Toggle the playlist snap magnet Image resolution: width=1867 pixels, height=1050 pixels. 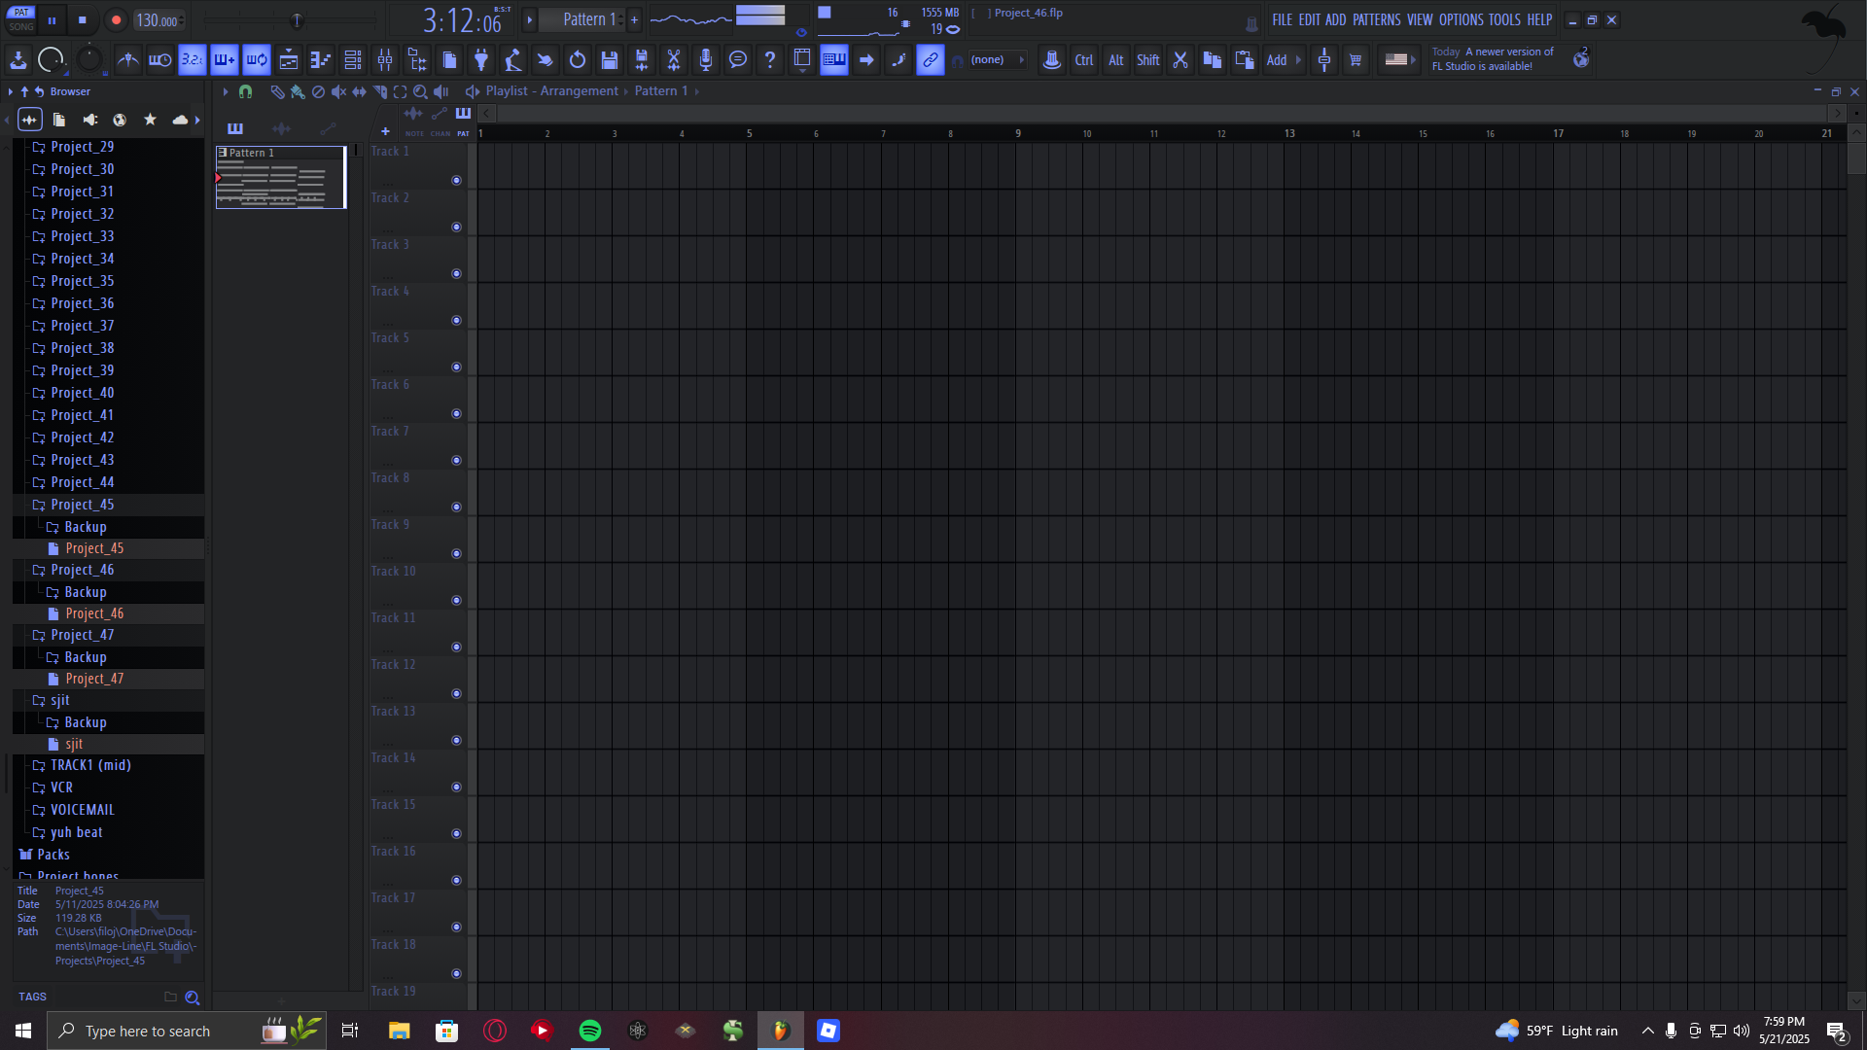[x=246, y=91]
